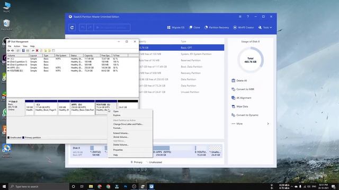Click the E: YOUTU... block in disk map
The width and height of the screenshot is (339, 190).
click(201, 150)
